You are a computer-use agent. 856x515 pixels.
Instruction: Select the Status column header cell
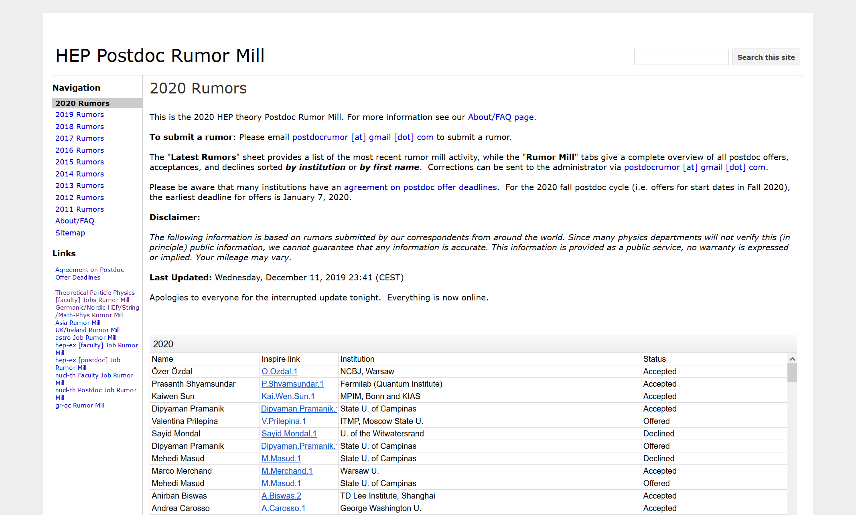click(714, 359)
